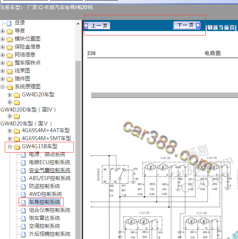Click page icon beside 电喷ECU控制系统

[x=23, y=163]
